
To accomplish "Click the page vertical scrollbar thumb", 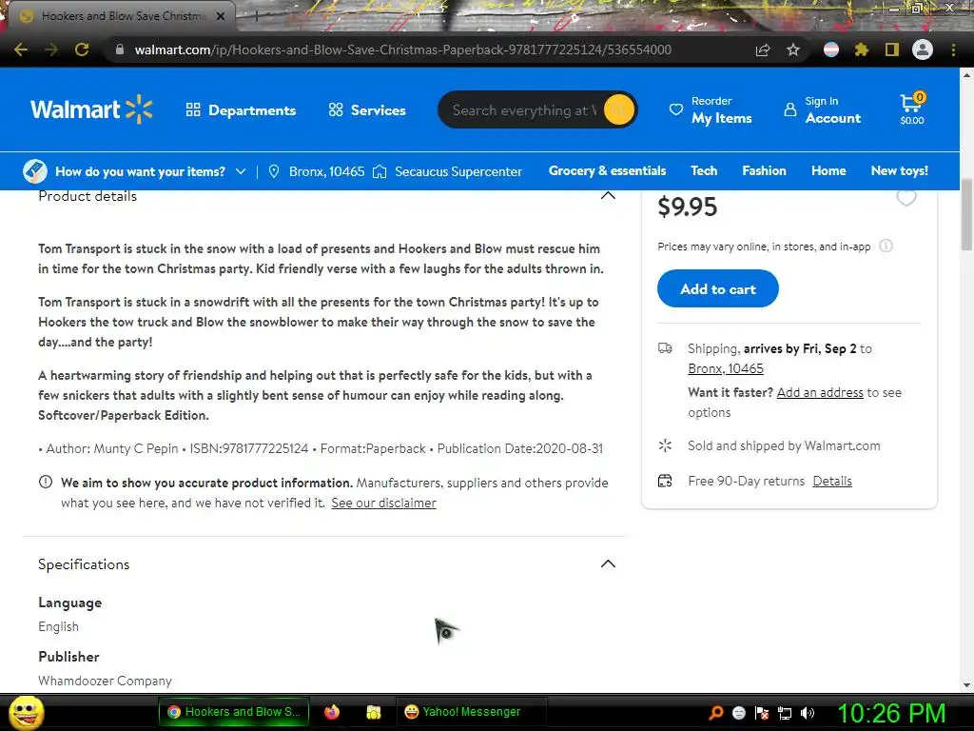I will tap(966, 214).
